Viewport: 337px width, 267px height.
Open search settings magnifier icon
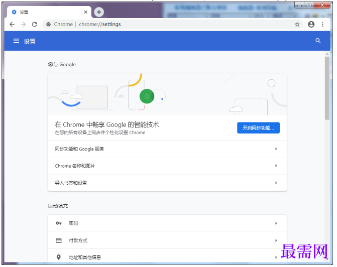[x=318, y=41]
